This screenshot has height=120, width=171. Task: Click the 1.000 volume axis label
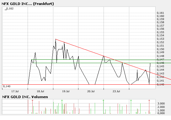click(161, 110)
